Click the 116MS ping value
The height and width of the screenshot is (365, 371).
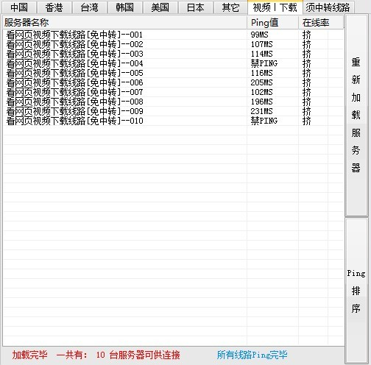click(x=261, y=73)
